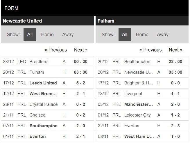This screenshot has width=190, height=144.
Task: Show Away matches for Fulham
Action: pos(162,35)
